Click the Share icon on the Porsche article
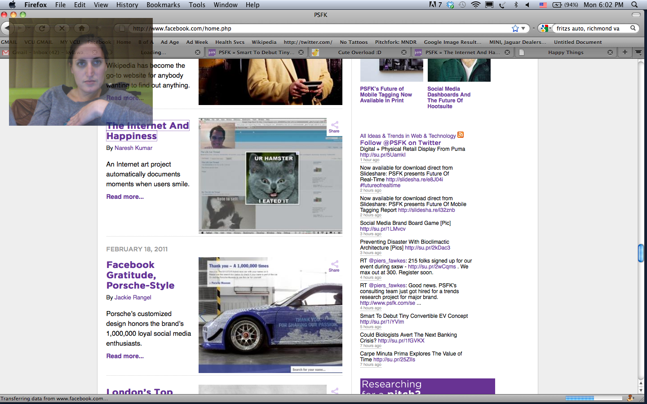Screen dimensions: 647x404 [334, 266]
